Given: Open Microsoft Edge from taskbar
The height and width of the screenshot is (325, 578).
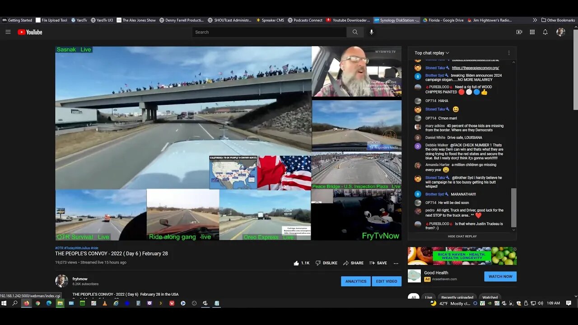Looking at the screenshot, I should (x=49, y=303).
